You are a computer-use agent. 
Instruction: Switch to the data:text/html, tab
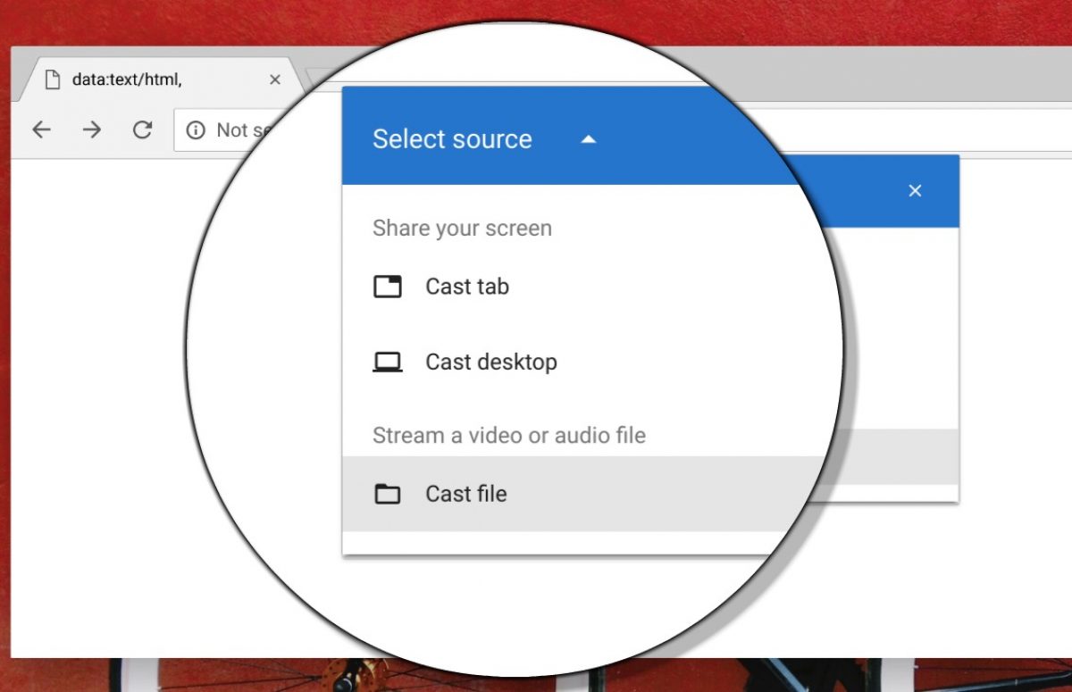point(127,79)
